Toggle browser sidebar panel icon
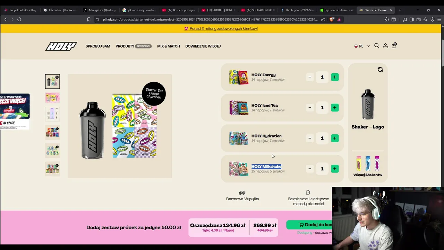Screen dimensions: 444x250 (411, 19)
